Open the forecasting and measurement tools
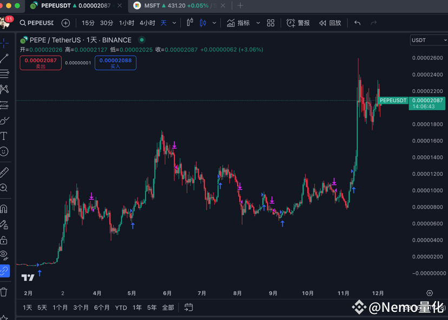 click(x=4, y=105)
